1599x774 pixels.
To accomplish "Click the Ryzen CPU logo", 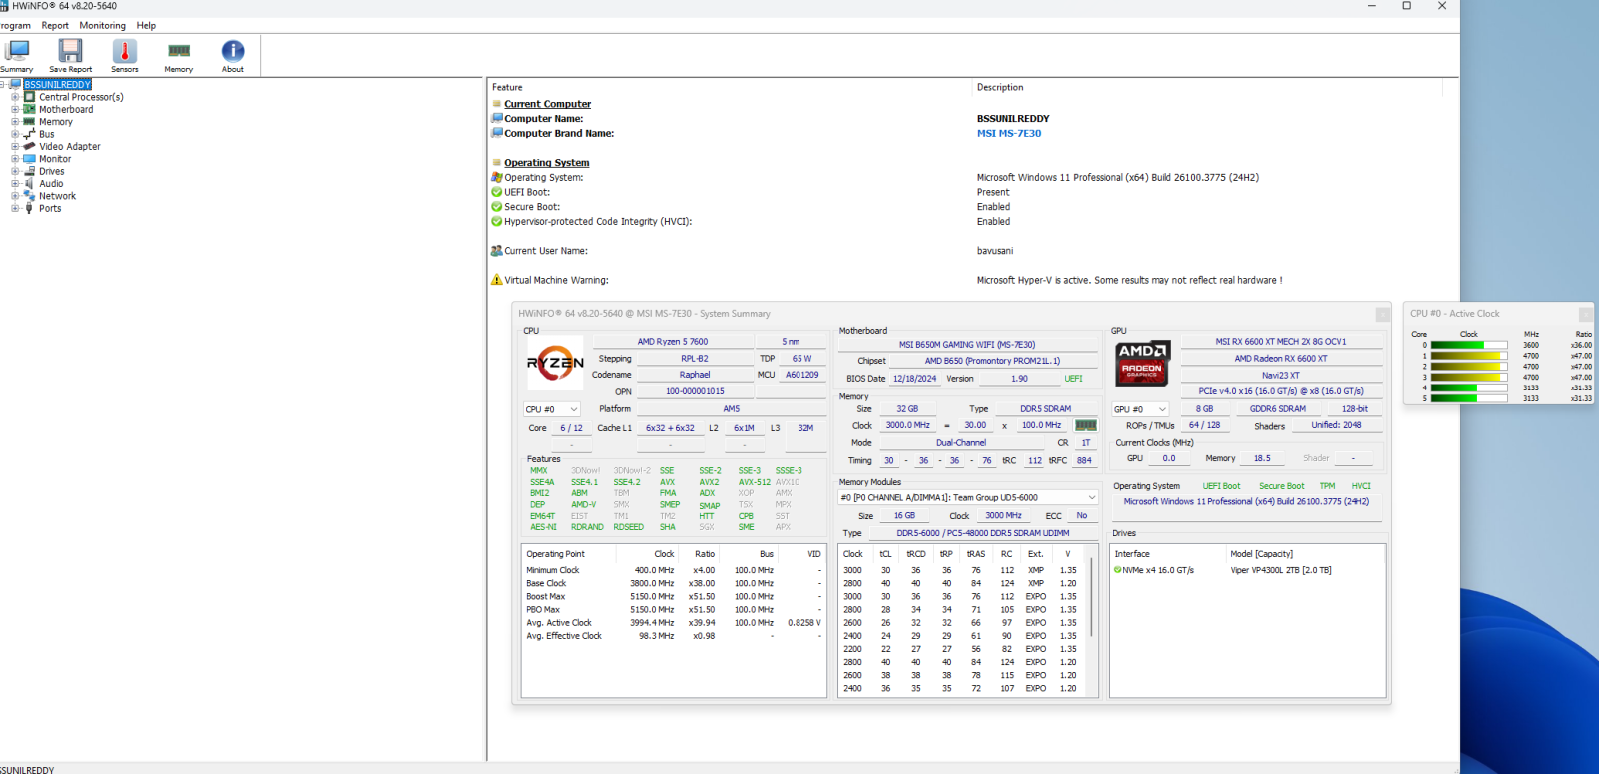I will (555, 363).
